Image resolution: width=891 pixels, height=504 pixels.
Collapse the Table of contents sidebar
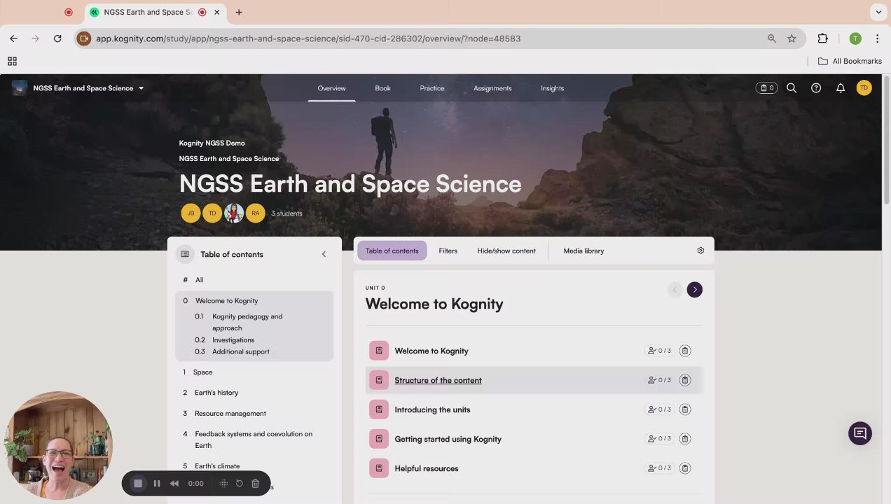(324, 254)
